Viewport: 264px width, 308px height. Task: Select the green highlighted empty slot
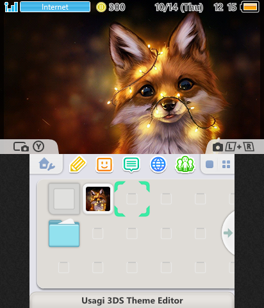click(x=132, y=199)
